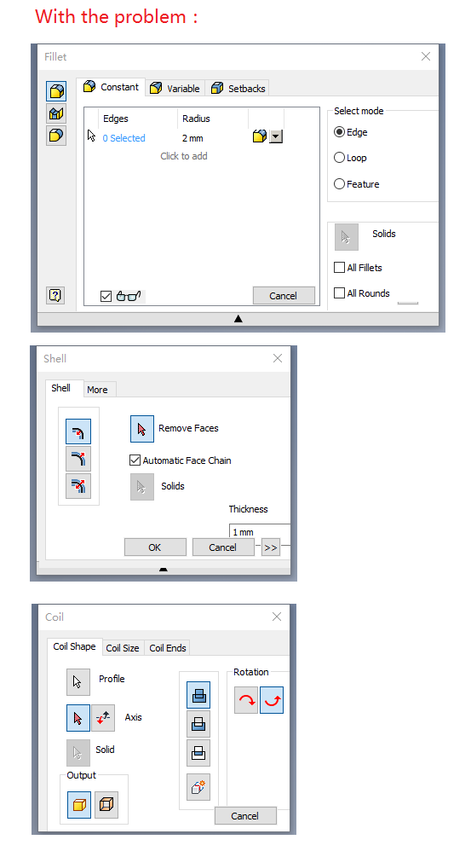Flip the coil axis direction

[x=102, y=718]
